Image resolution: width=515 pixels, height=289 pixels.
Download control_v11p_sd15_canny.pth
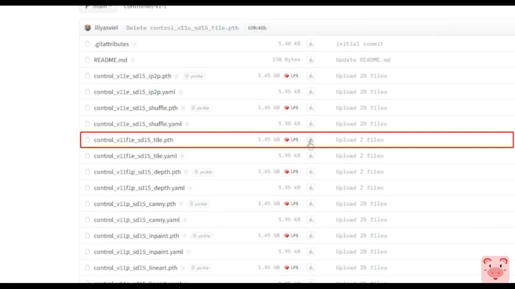pyautogui.click(x=310, y=204)
